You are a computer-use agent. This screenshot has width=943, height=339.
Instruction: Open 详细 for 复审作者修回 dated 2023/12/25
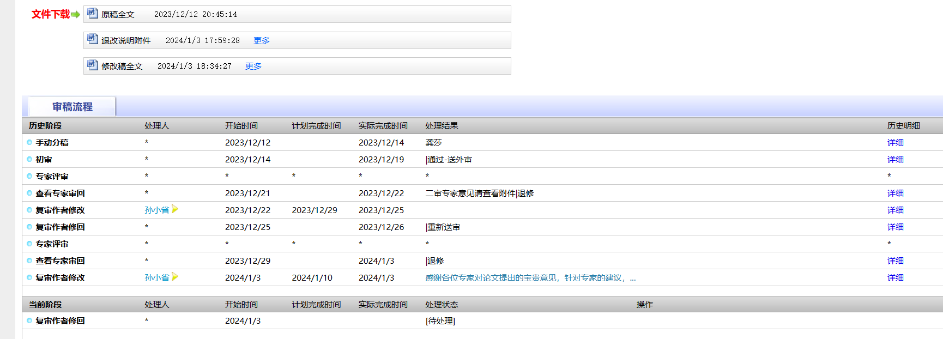coord(895,227)
